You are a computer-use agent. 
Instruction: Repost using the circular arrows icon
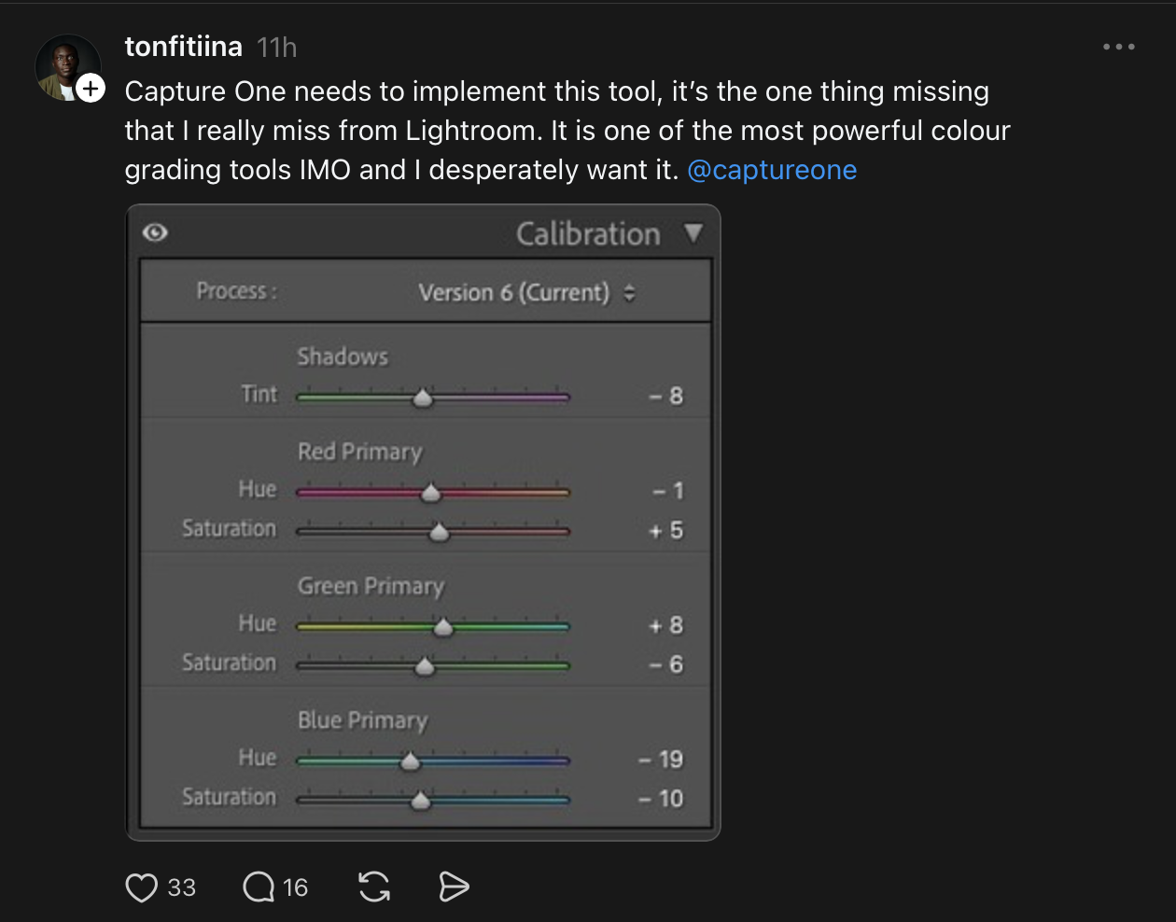point(374,887)
